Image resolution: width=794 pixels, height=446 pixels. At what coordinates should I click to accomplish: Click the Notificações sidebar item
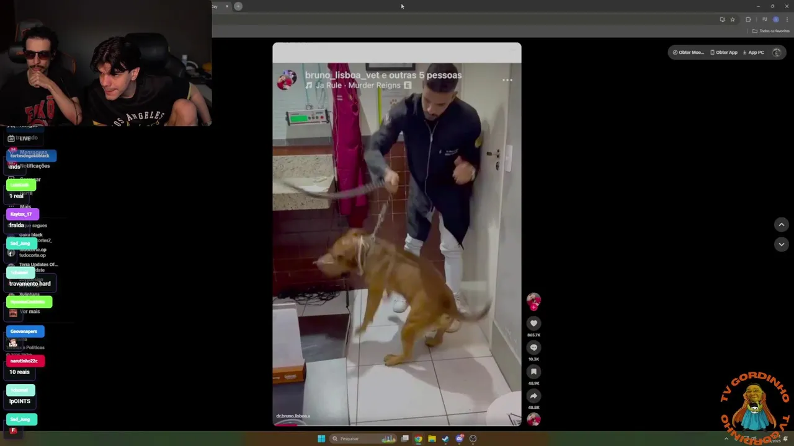point(35,166)
